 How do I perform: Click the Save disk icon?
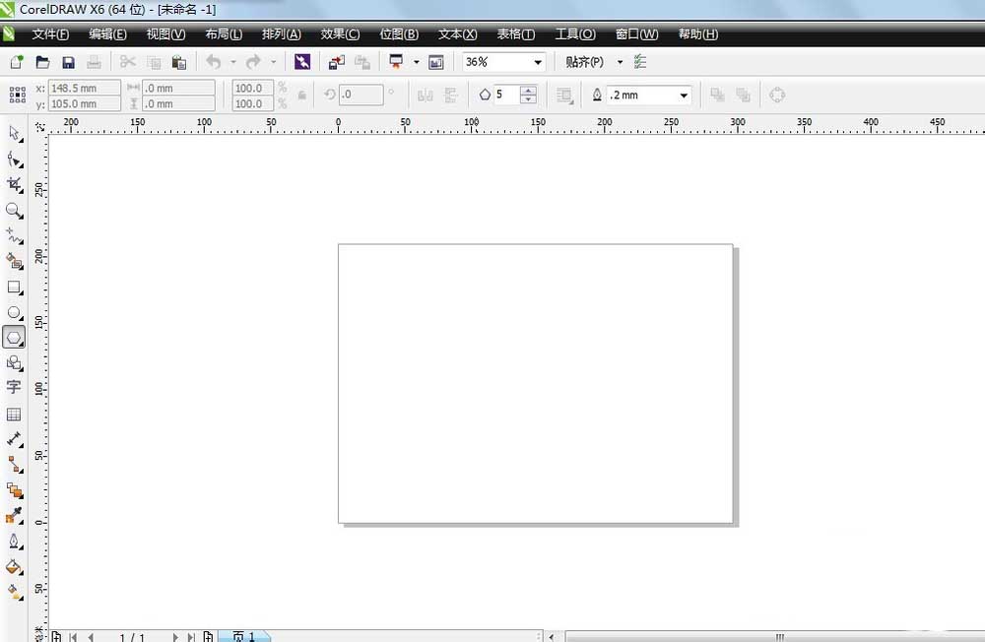pyautogui.click(x=69, y=62)
